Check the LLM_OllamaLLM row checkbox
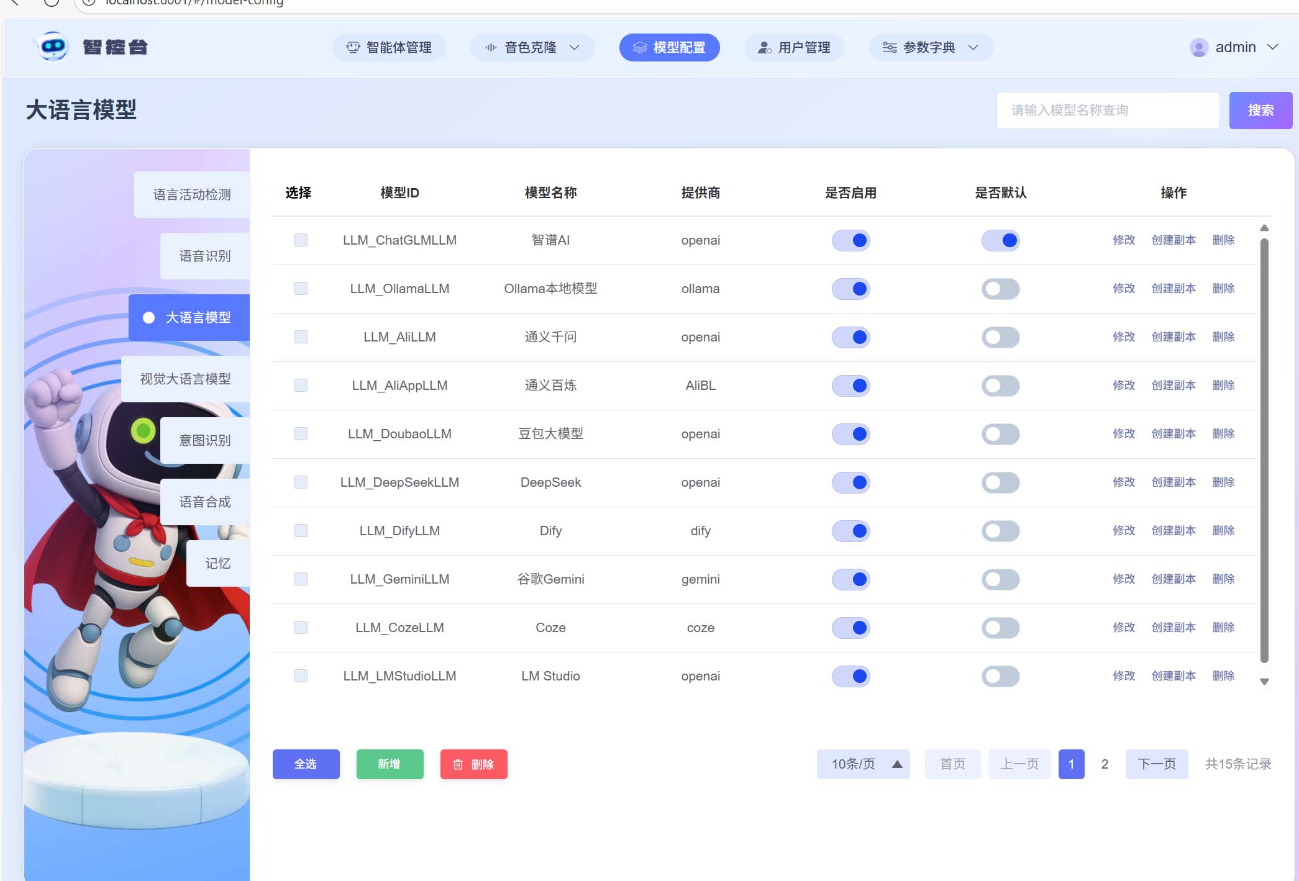Image resolution: width=1299 pixels, height=881 pixels. pos(301,288)
